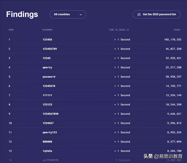This screenshot has width=187, height=163.
Task: Click the Findings heading
Action: (22, 15)
